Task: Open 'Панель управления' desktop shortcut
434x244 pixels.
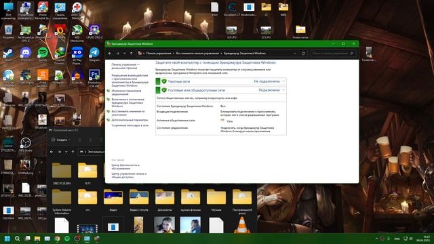Action: tap(60, 11)
